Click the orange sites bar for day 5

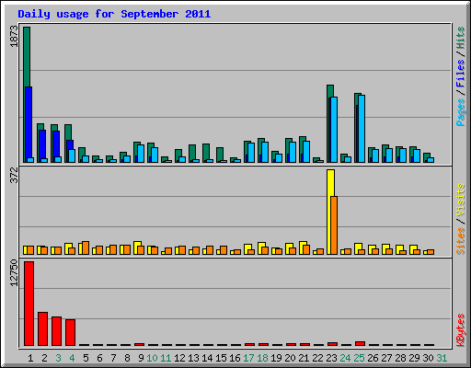tap(86, 247)
